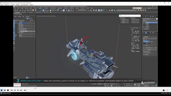Switch to the Freeform ribbon tab

[24, 13]
